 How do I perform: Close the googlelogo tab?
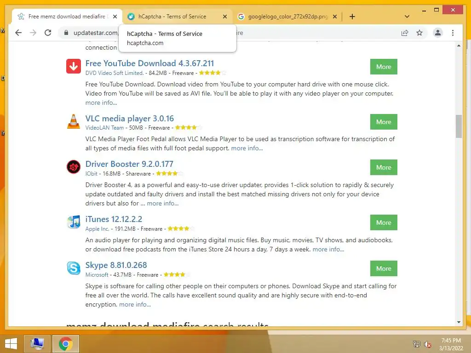click(335, 17)
